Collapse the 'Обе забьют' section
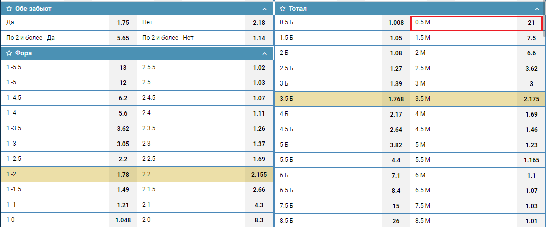This screenshot has height=227, width=546. click(264, 9)
